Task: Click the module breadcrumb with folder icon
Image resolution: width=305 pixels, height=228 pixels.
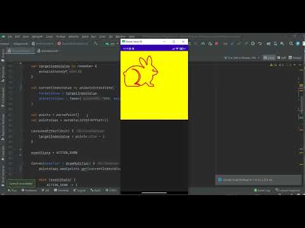Action: tap(43, 44)
